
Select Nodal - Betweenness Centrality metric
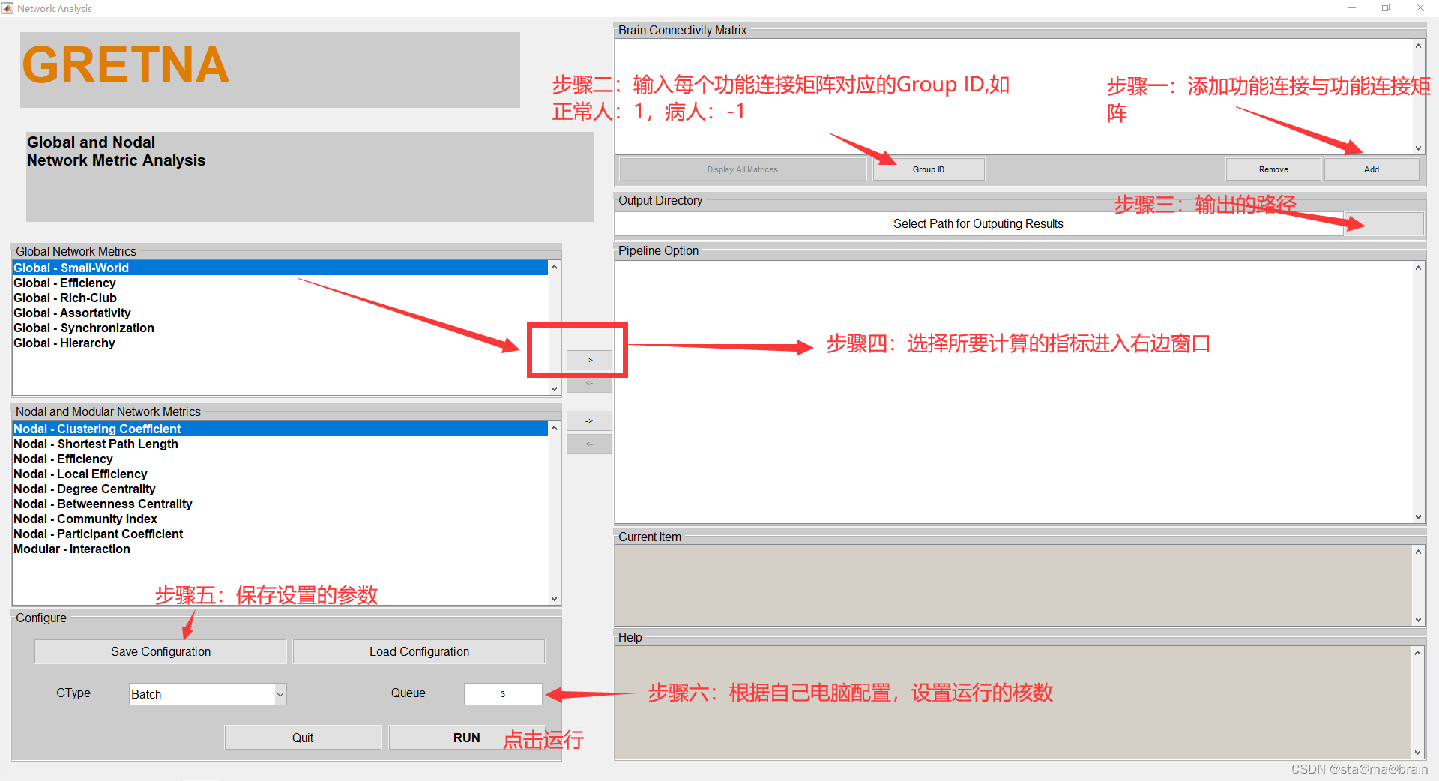pos(280,504)
